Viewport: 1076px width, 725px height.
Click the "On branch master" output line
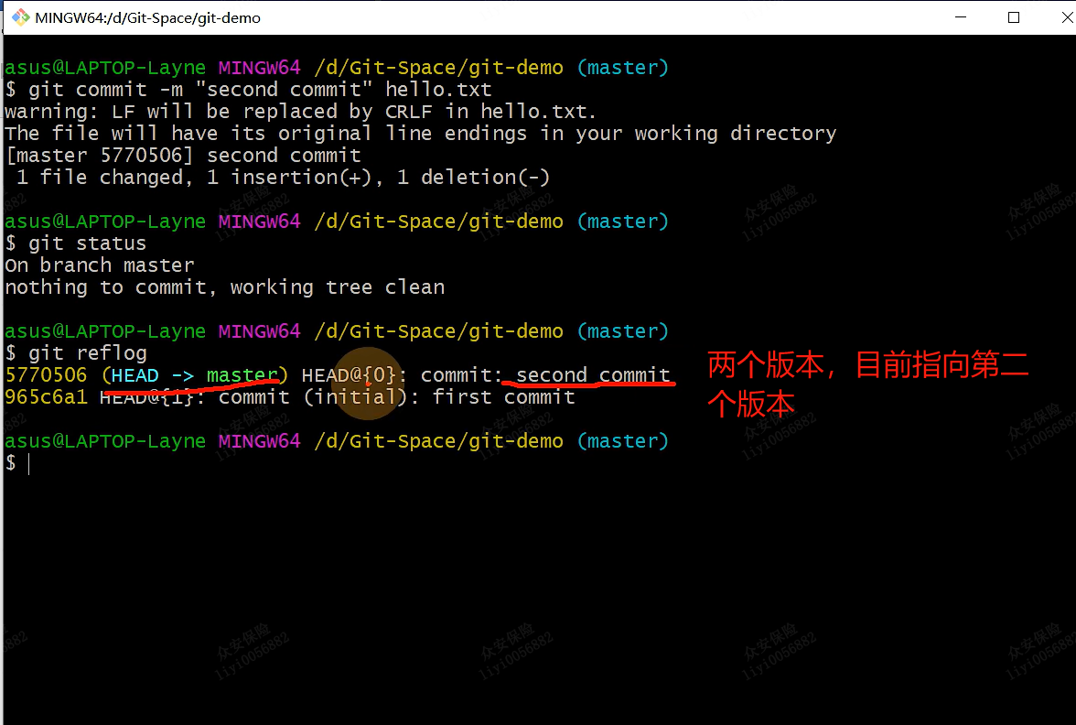(x=100, y=265)
